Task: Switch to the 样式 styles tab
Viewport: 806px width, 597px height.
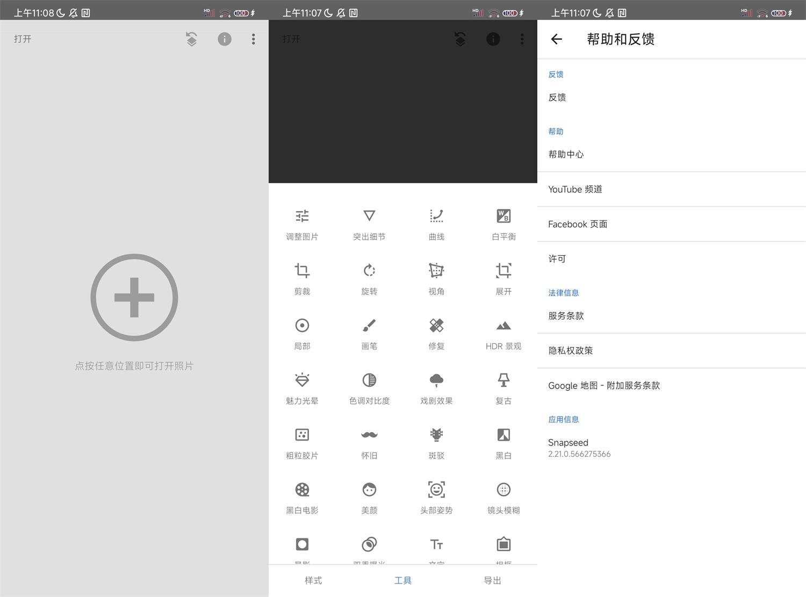Action: click(313, 580)
